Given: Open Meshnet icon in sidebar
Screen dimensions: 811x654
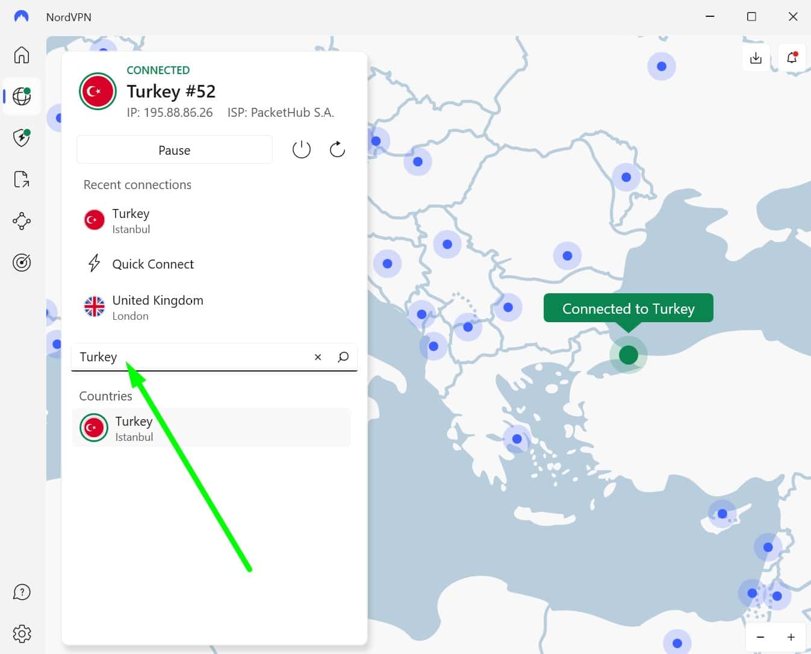Looking at the screenshot, I should pyautogui.click(x=22, y=220).
